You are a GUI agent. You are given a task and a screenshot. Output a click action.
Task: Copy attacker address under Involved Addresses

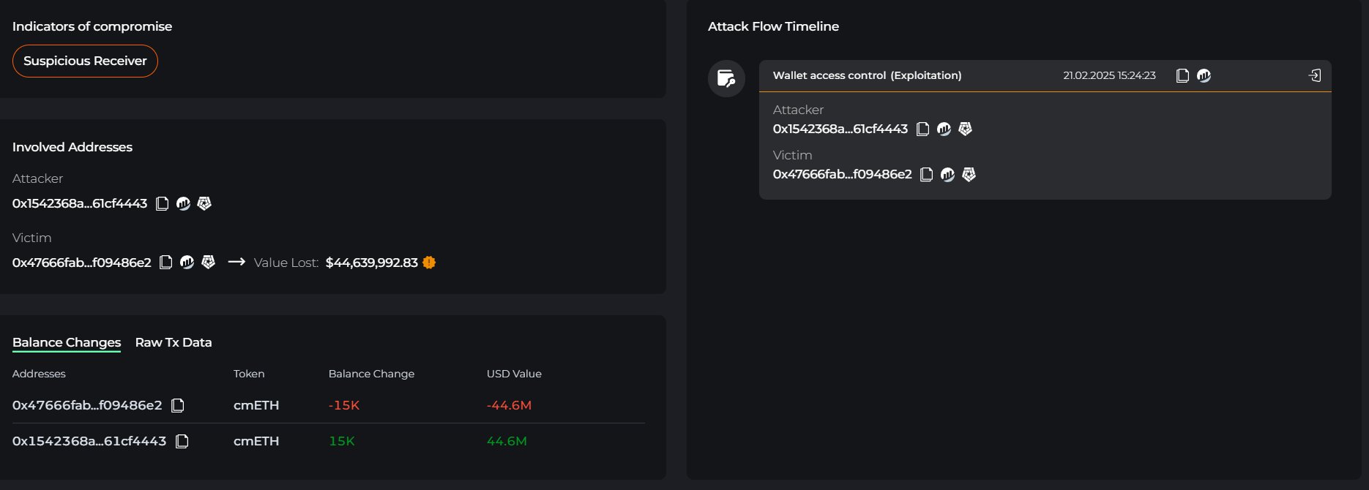pos(163,204)
